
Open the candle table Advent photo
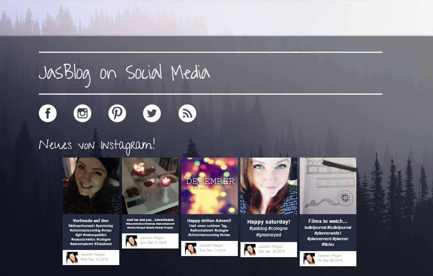click(x=150, y=186)
